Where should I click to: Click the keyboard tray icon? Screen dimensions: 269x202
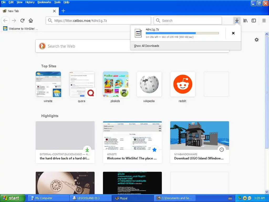click(230, 198)
